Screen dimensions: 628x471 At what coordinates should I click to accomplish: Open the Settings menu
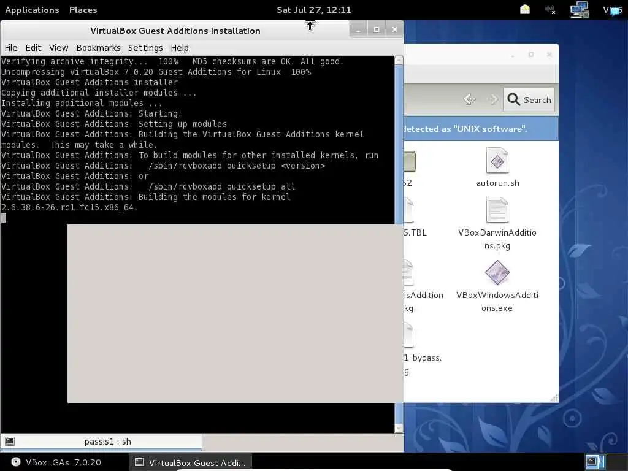pyautogui.click(x=145, y=48)
